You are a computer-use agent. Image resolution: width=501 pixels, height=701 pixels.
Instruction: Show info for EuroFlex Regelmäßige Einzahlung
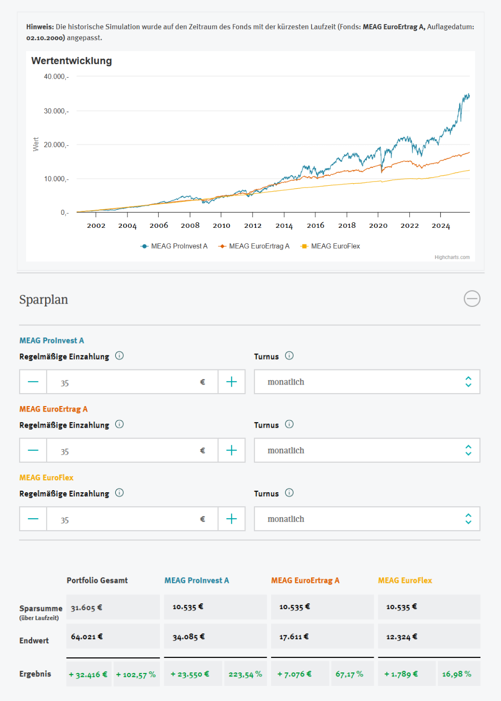(119, 493)
